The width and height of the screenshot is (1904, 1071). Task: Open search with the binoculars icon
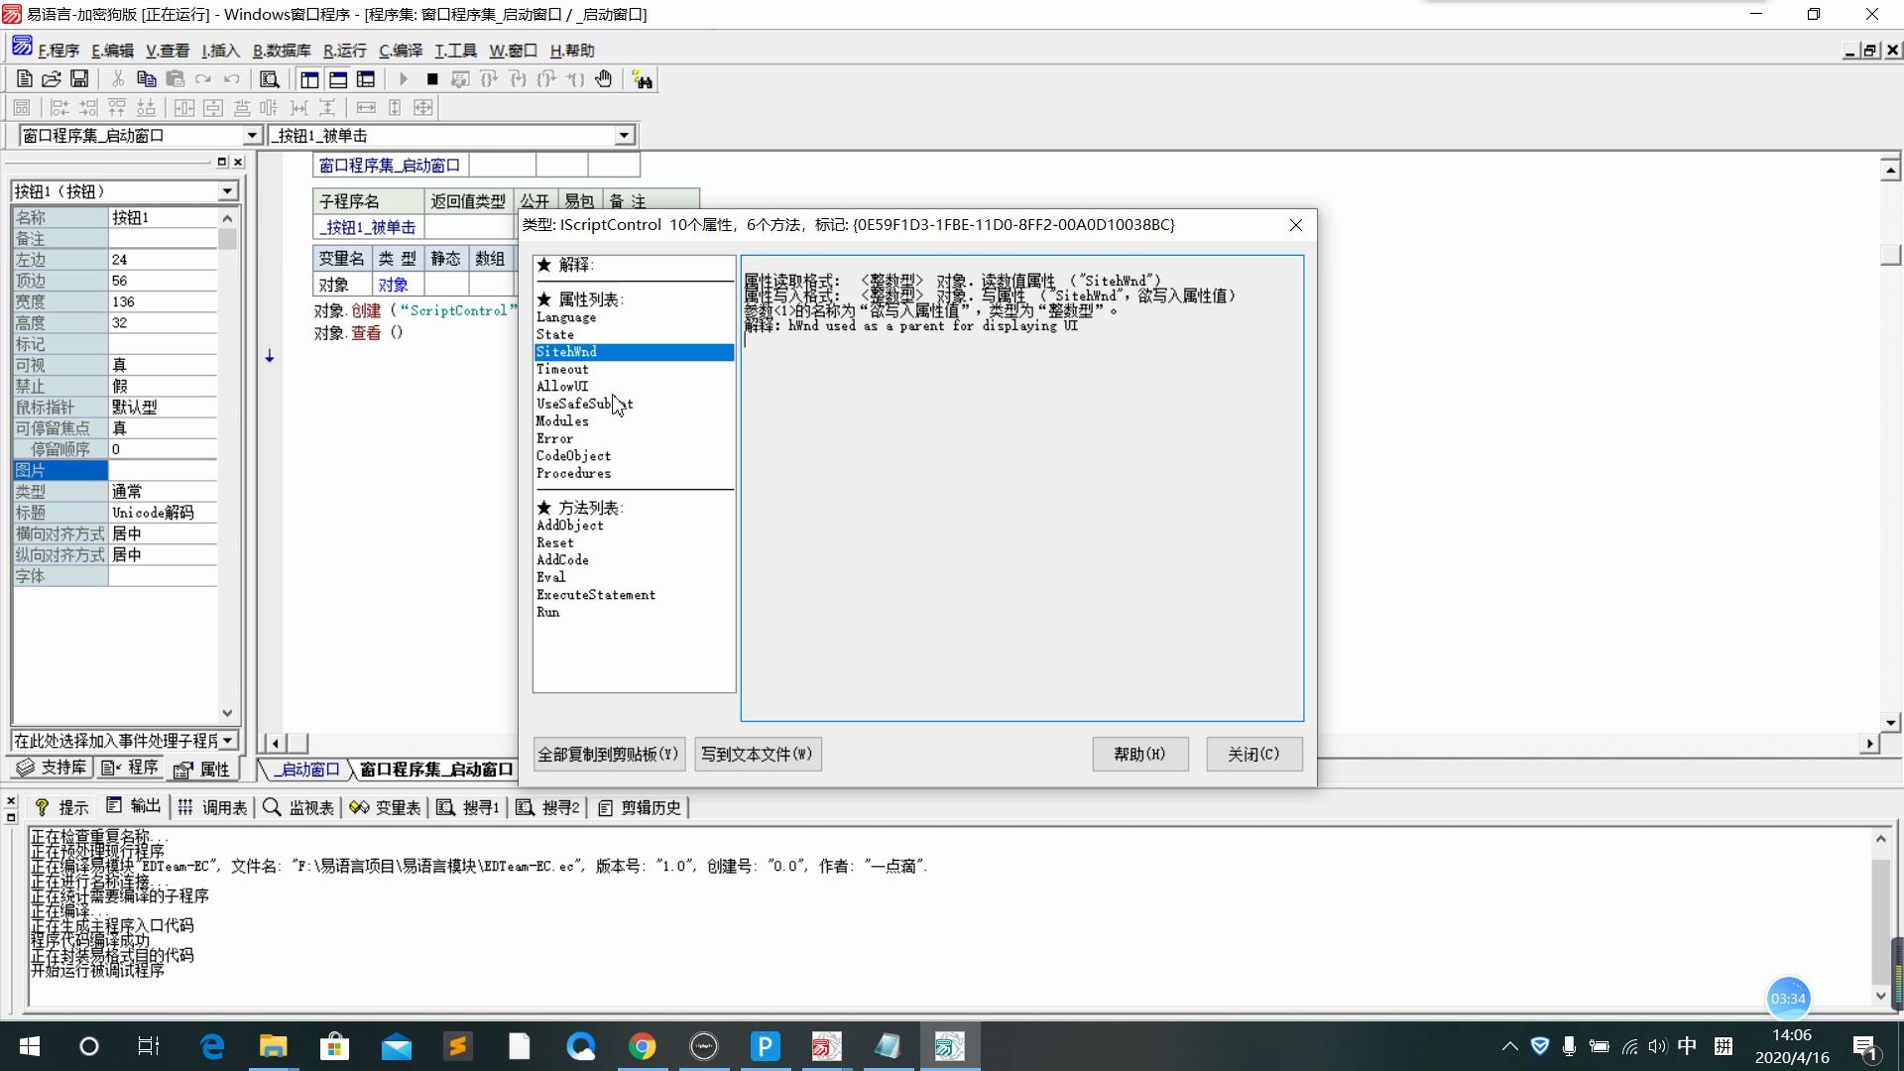click(642, 79)
